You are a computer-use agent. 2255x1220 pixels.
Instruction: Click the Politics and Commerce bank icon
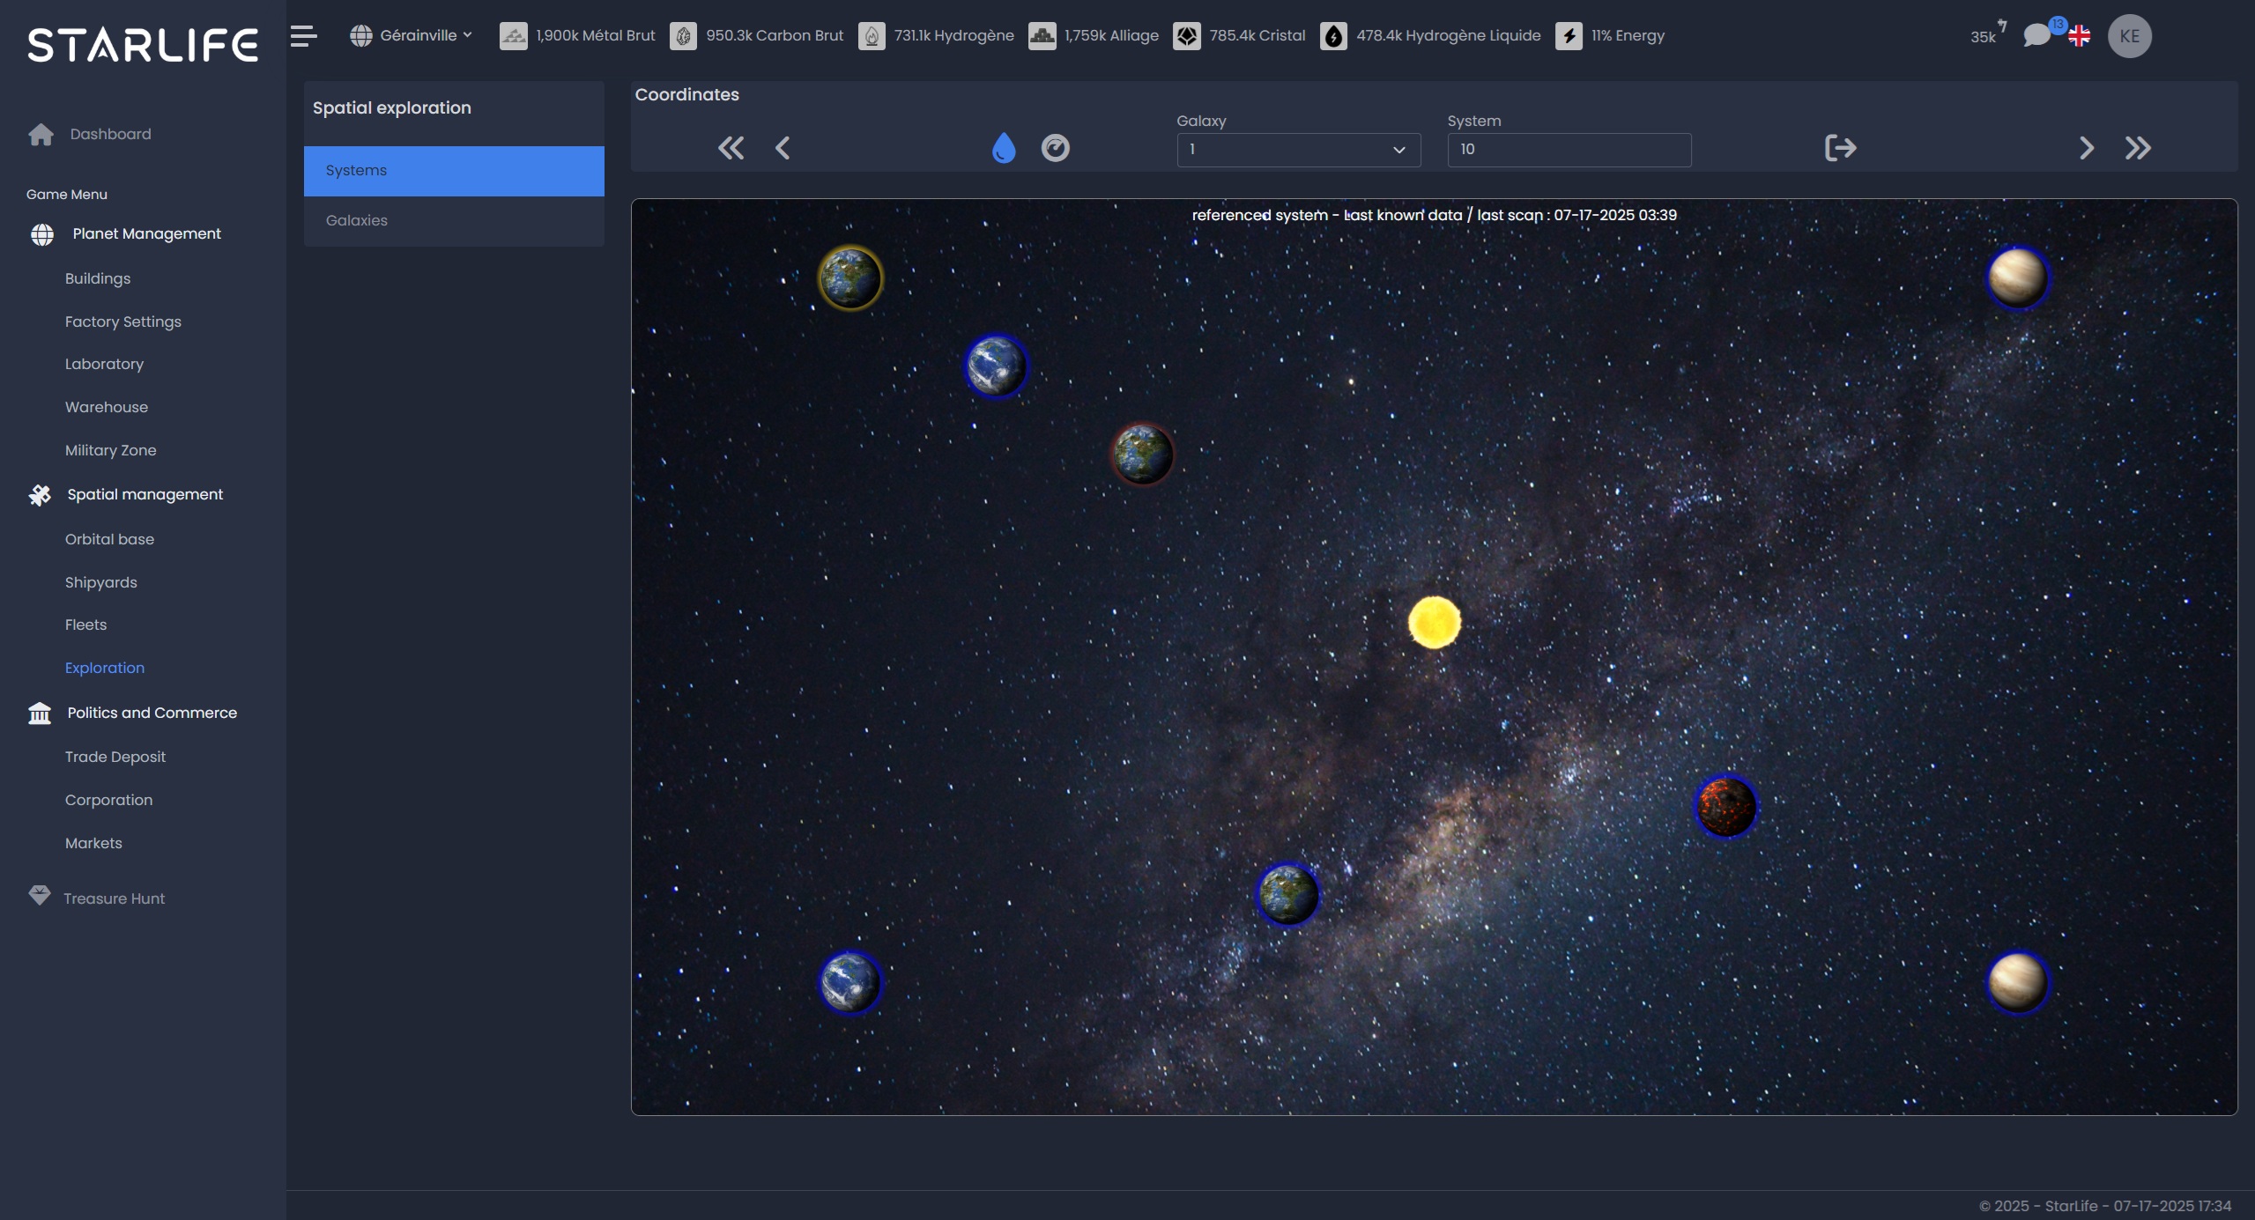[x=40, y=713]
